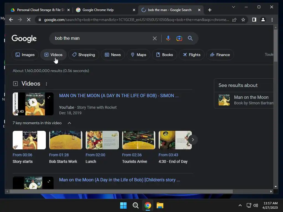Click the horizontal scrollbar thumb

coord(121,192)
